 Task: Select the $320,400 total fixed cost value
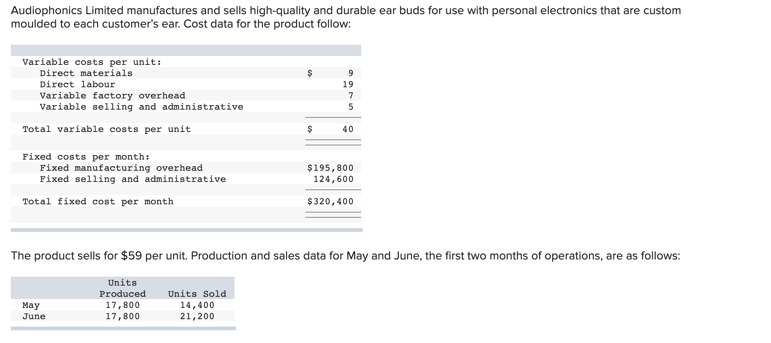[x=330, y=201]
